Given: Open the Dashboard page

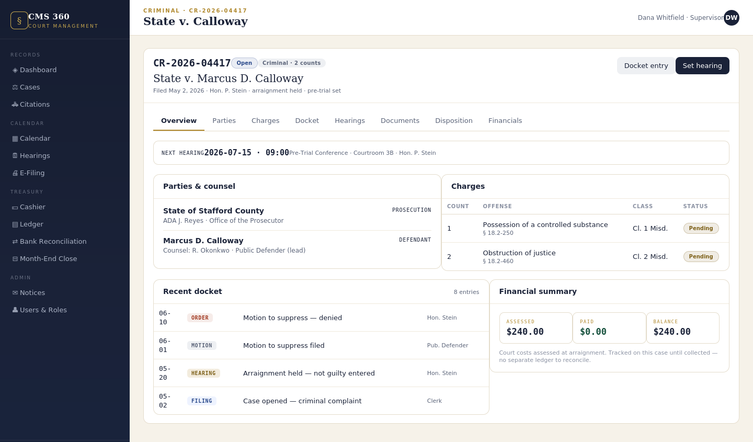Looking at the screenshot, I should click(65, 70).
